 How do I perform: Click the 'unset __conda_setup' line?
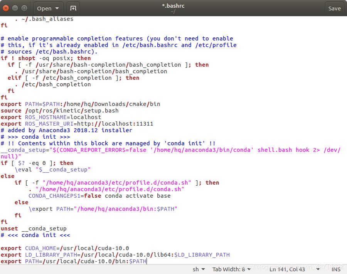34,229
